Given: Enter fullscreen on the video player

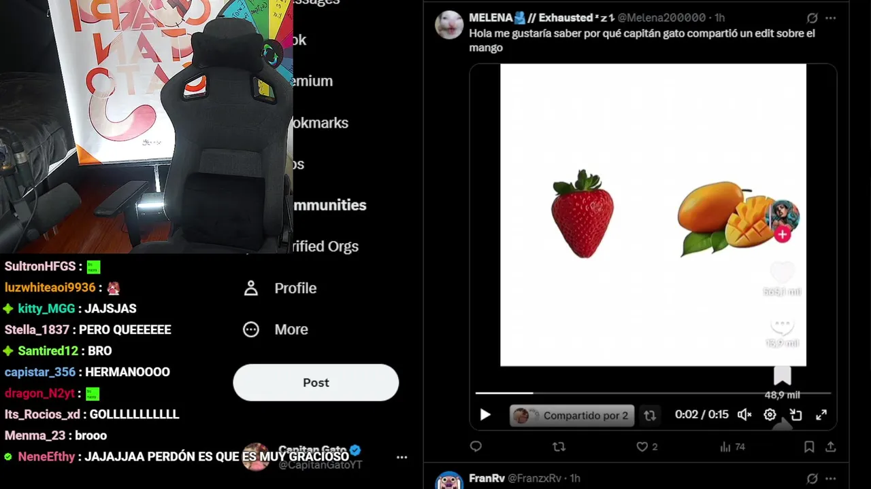Looking at the screenshot, I should click(x=821, y=414).
